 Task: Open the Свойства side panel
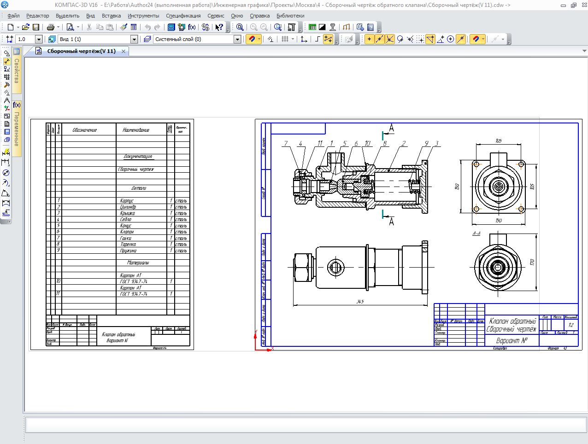pyautogui.click(x=17, y=71)
